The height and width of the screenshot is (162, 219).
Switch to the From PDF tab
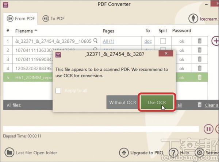point(21,19)
